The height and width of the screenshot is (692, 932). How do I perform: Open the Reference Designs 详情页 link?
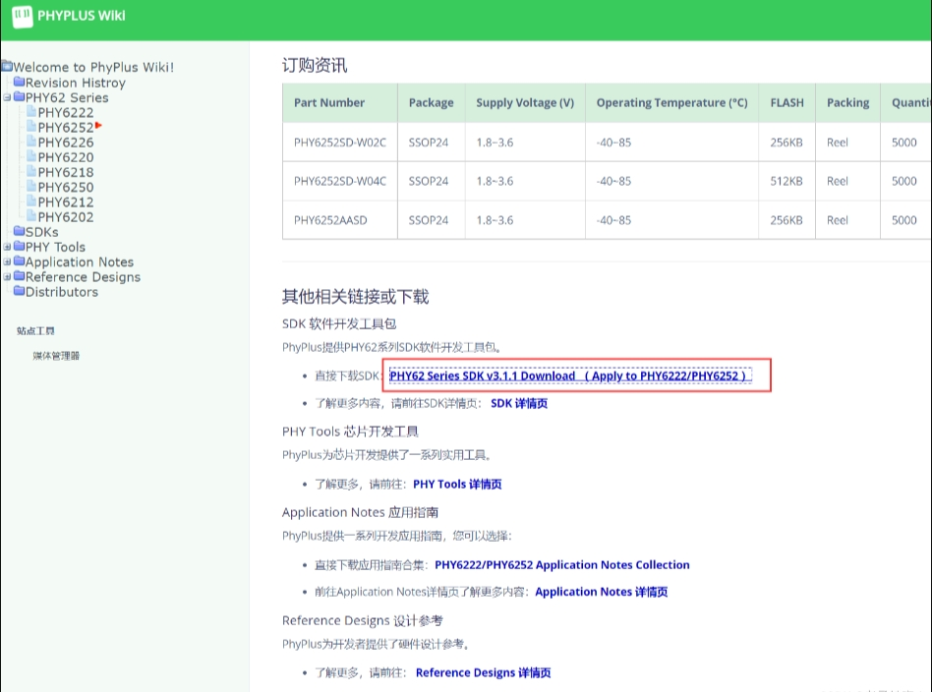484,672
